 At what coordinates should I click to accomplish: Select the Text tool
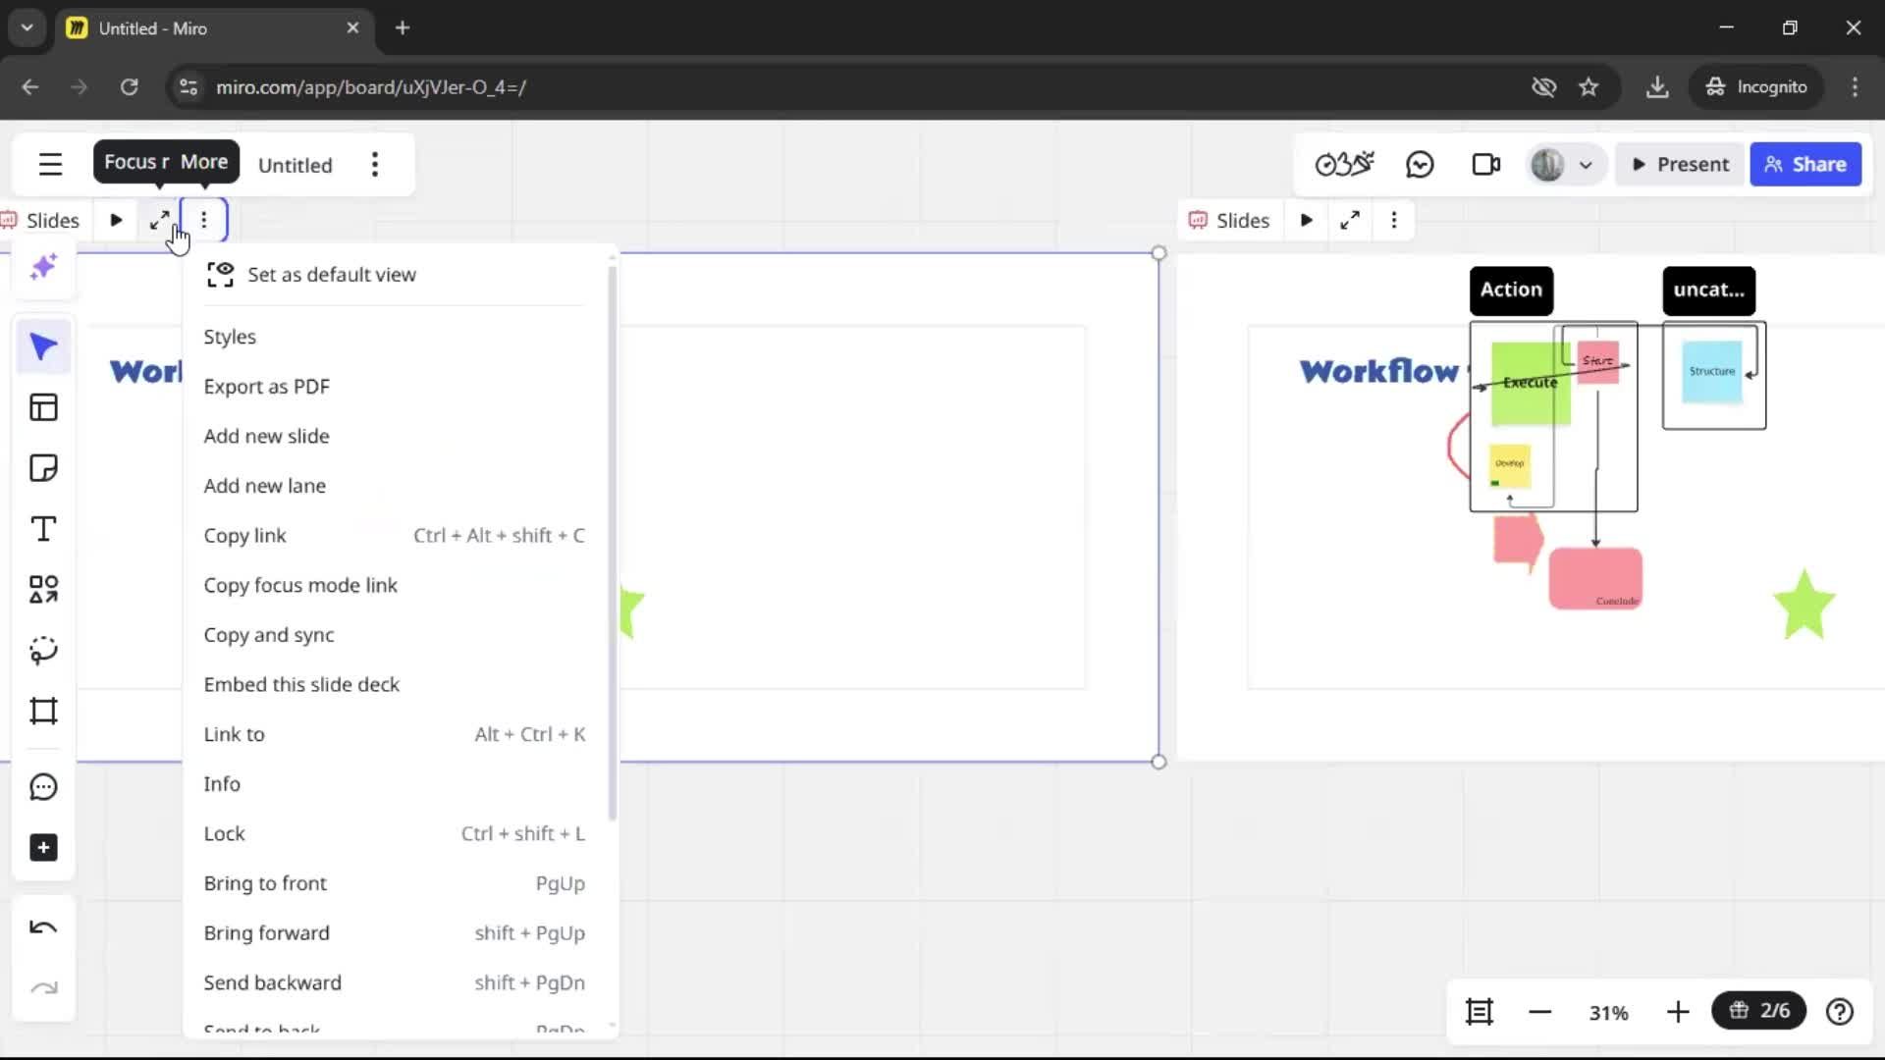pyautogui.click(x=43, y=529)
